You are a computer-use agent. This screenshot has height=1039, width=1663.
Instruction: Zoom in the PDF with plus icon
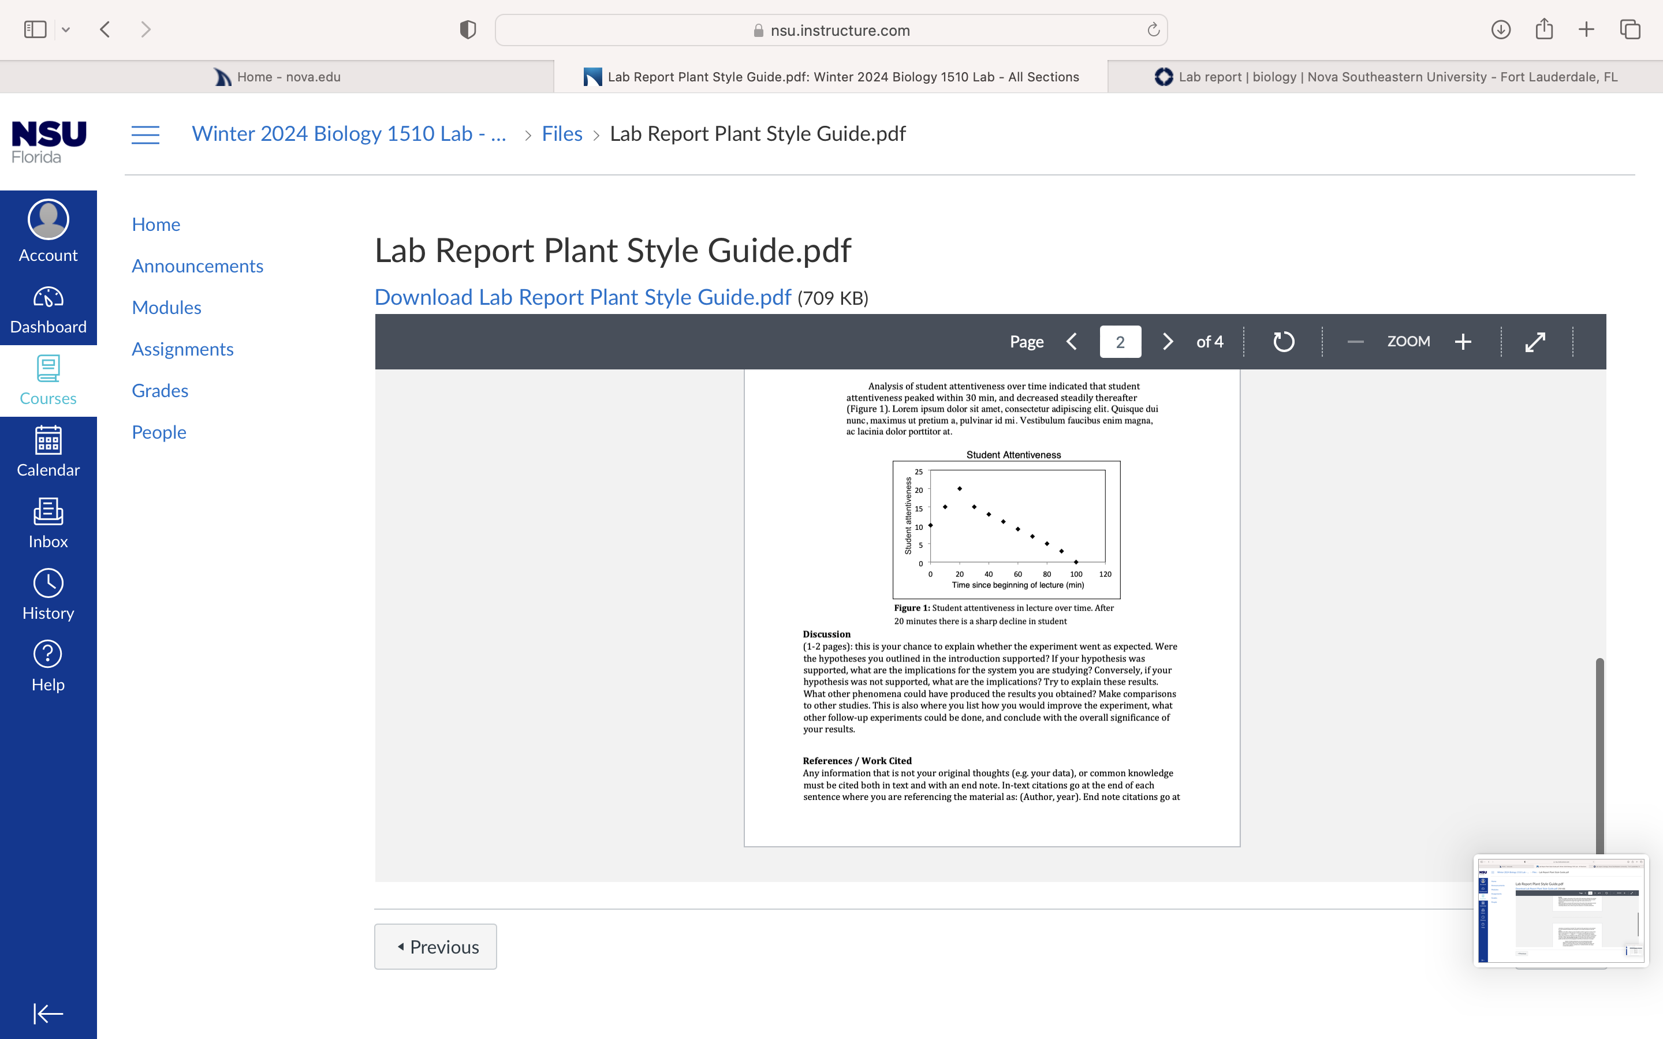pyautogui.click(x=1463, y=342)
